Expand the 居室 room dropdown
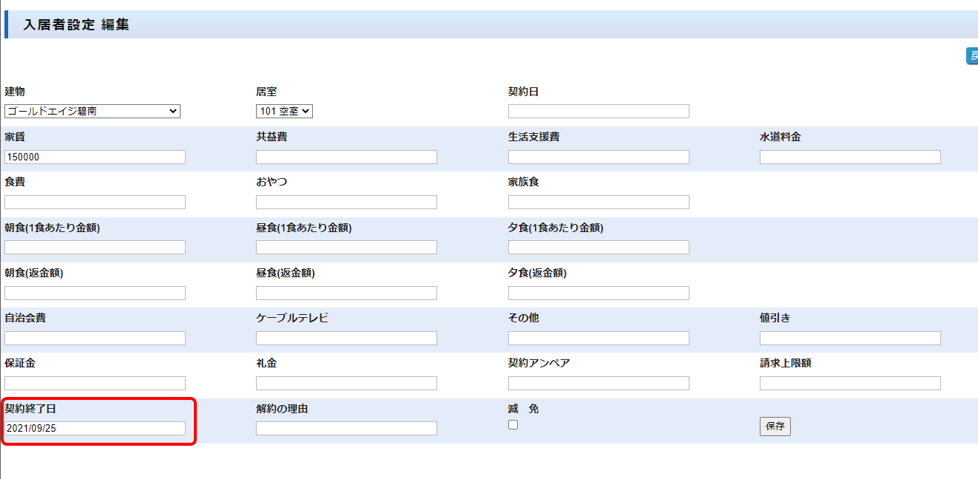The height and width of the screenshot is (479, 978). (284, 112)
